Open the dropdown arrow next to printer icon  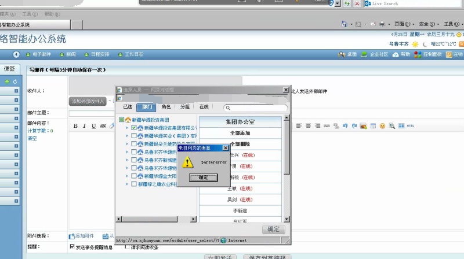389,24
